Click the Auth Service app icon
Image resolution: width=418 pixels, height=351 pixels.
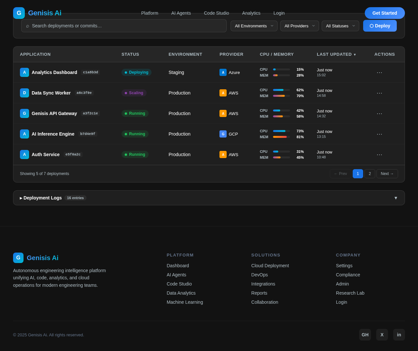point(24,154)
